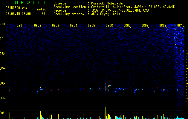Click the 0609 time marker
This screenshot has width=188, height=119.
tap(163, 26)
